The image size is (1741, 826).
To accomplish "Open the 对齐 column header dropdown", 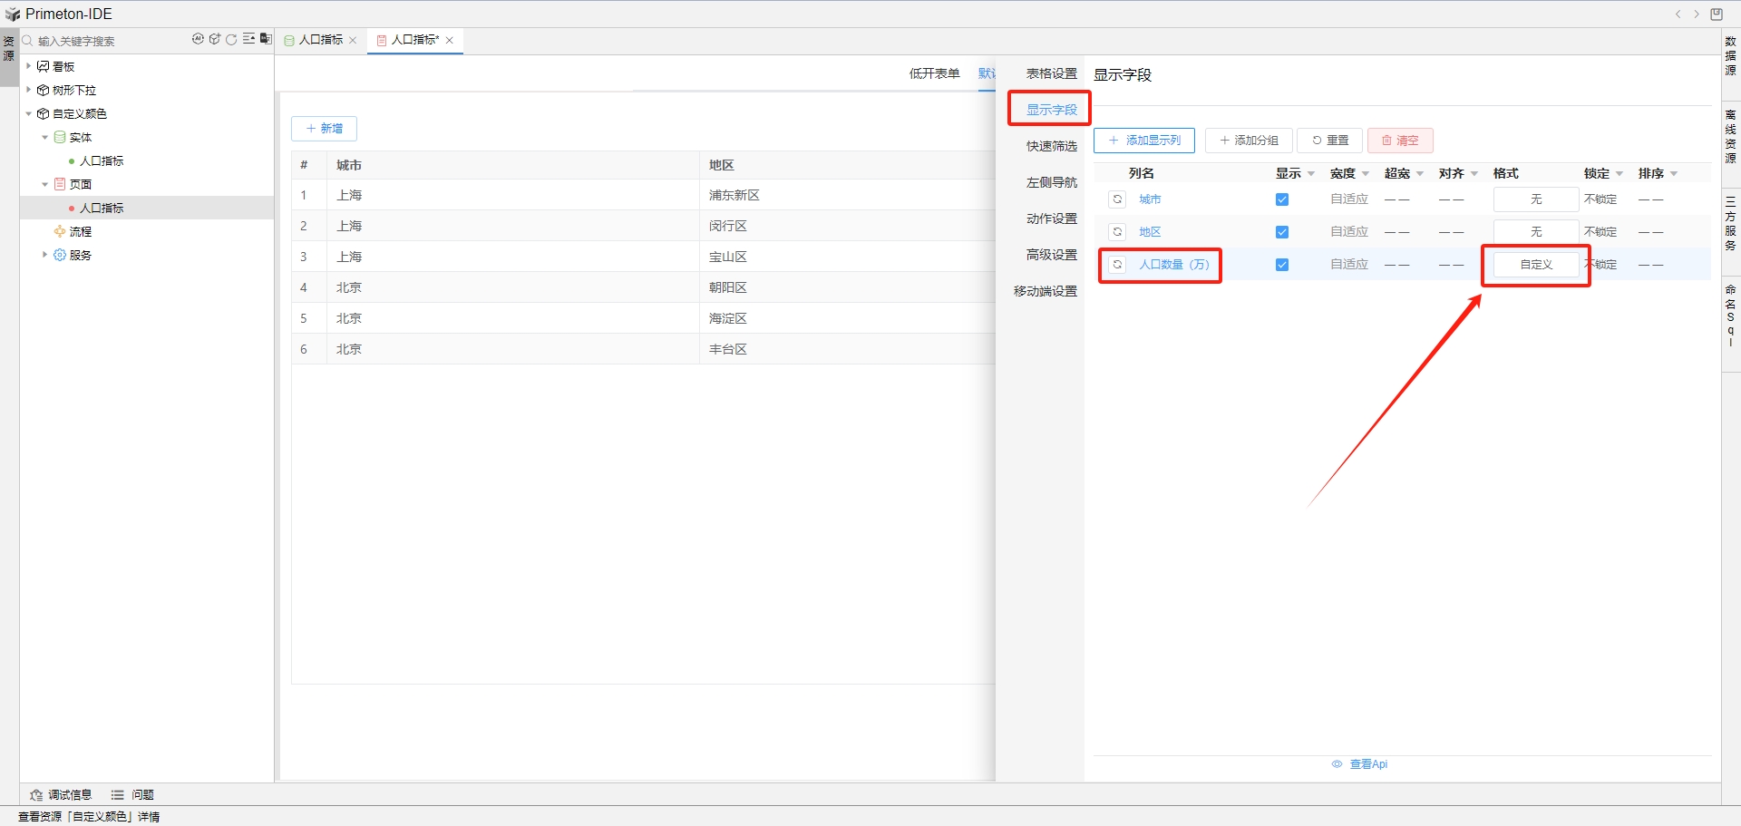I will pyautogui.click(x=1474, y=174).
